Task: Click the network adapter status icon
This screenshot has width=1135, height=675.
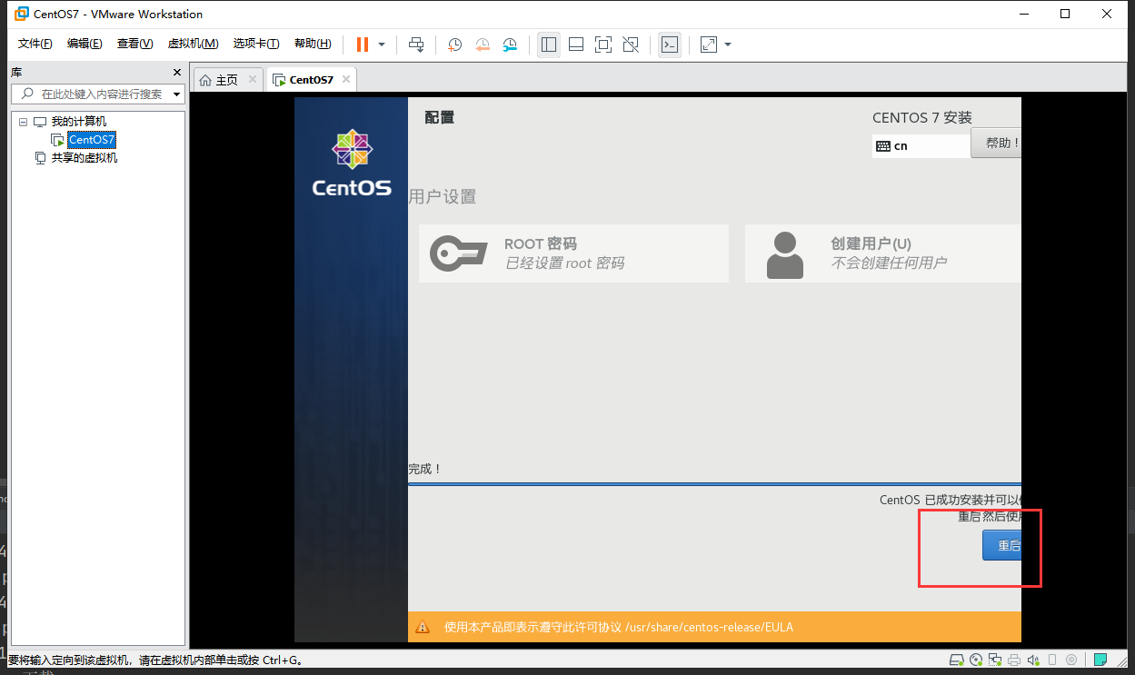Action: point(995,660)
